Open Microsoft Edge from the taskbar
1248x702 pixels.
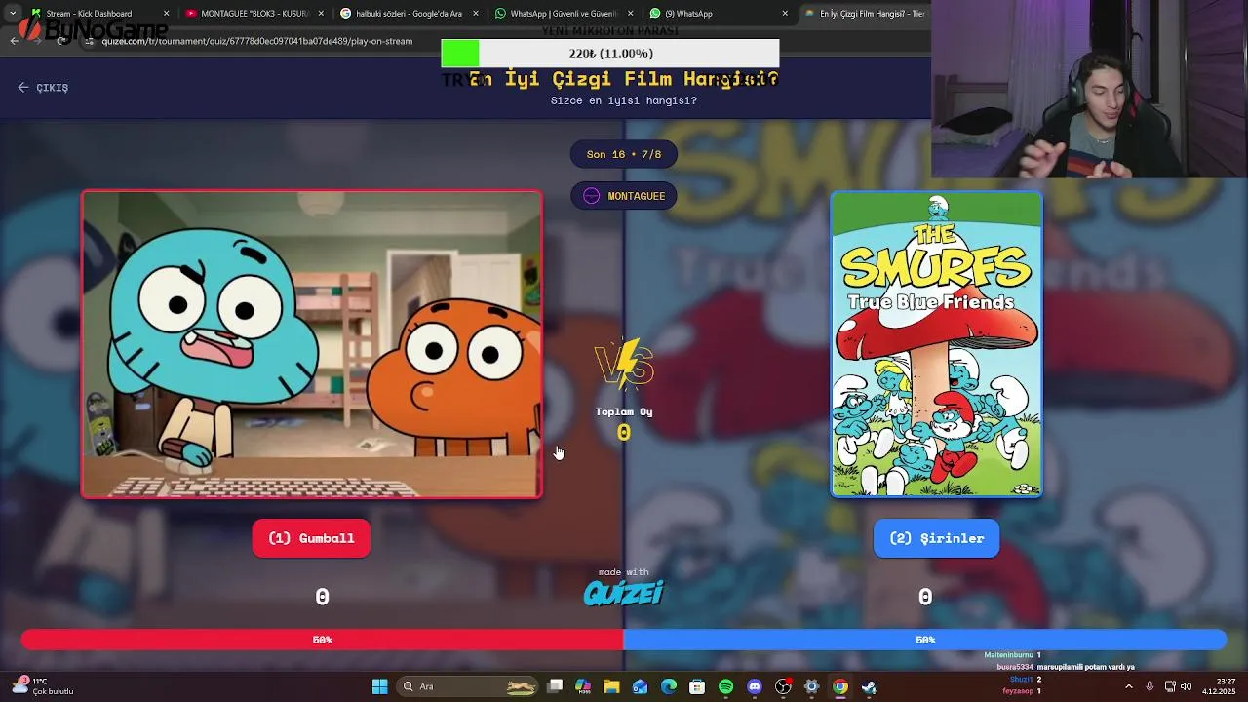(x=669, y=686)
